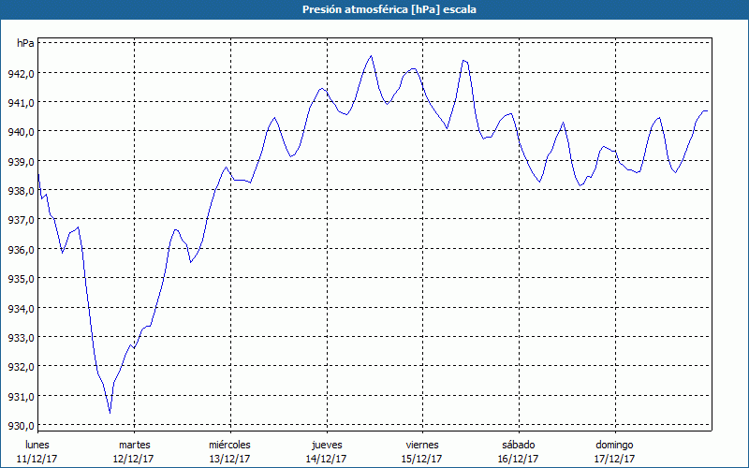Select the 17/12/17 date label
The image size is (749, 468).
click(614, 459)
